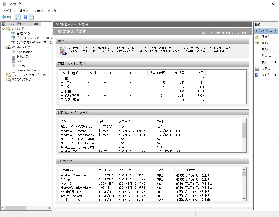Toggle the console tree pane toolbar icon

(x=18, y=17)
